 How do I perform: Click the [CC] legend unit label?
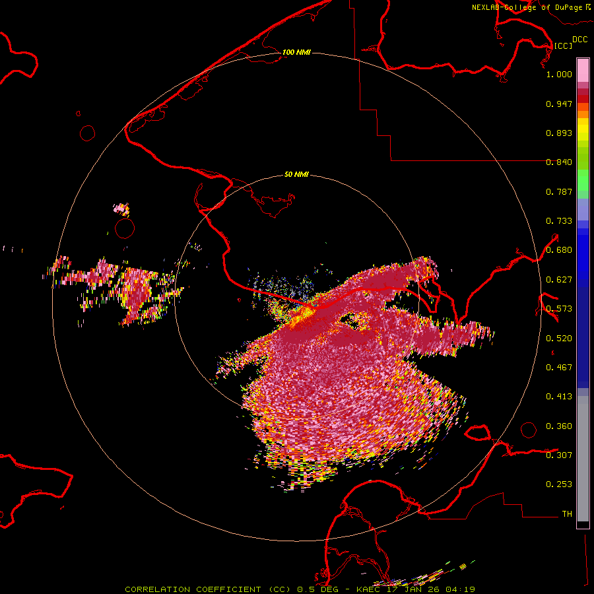point(563,46)
